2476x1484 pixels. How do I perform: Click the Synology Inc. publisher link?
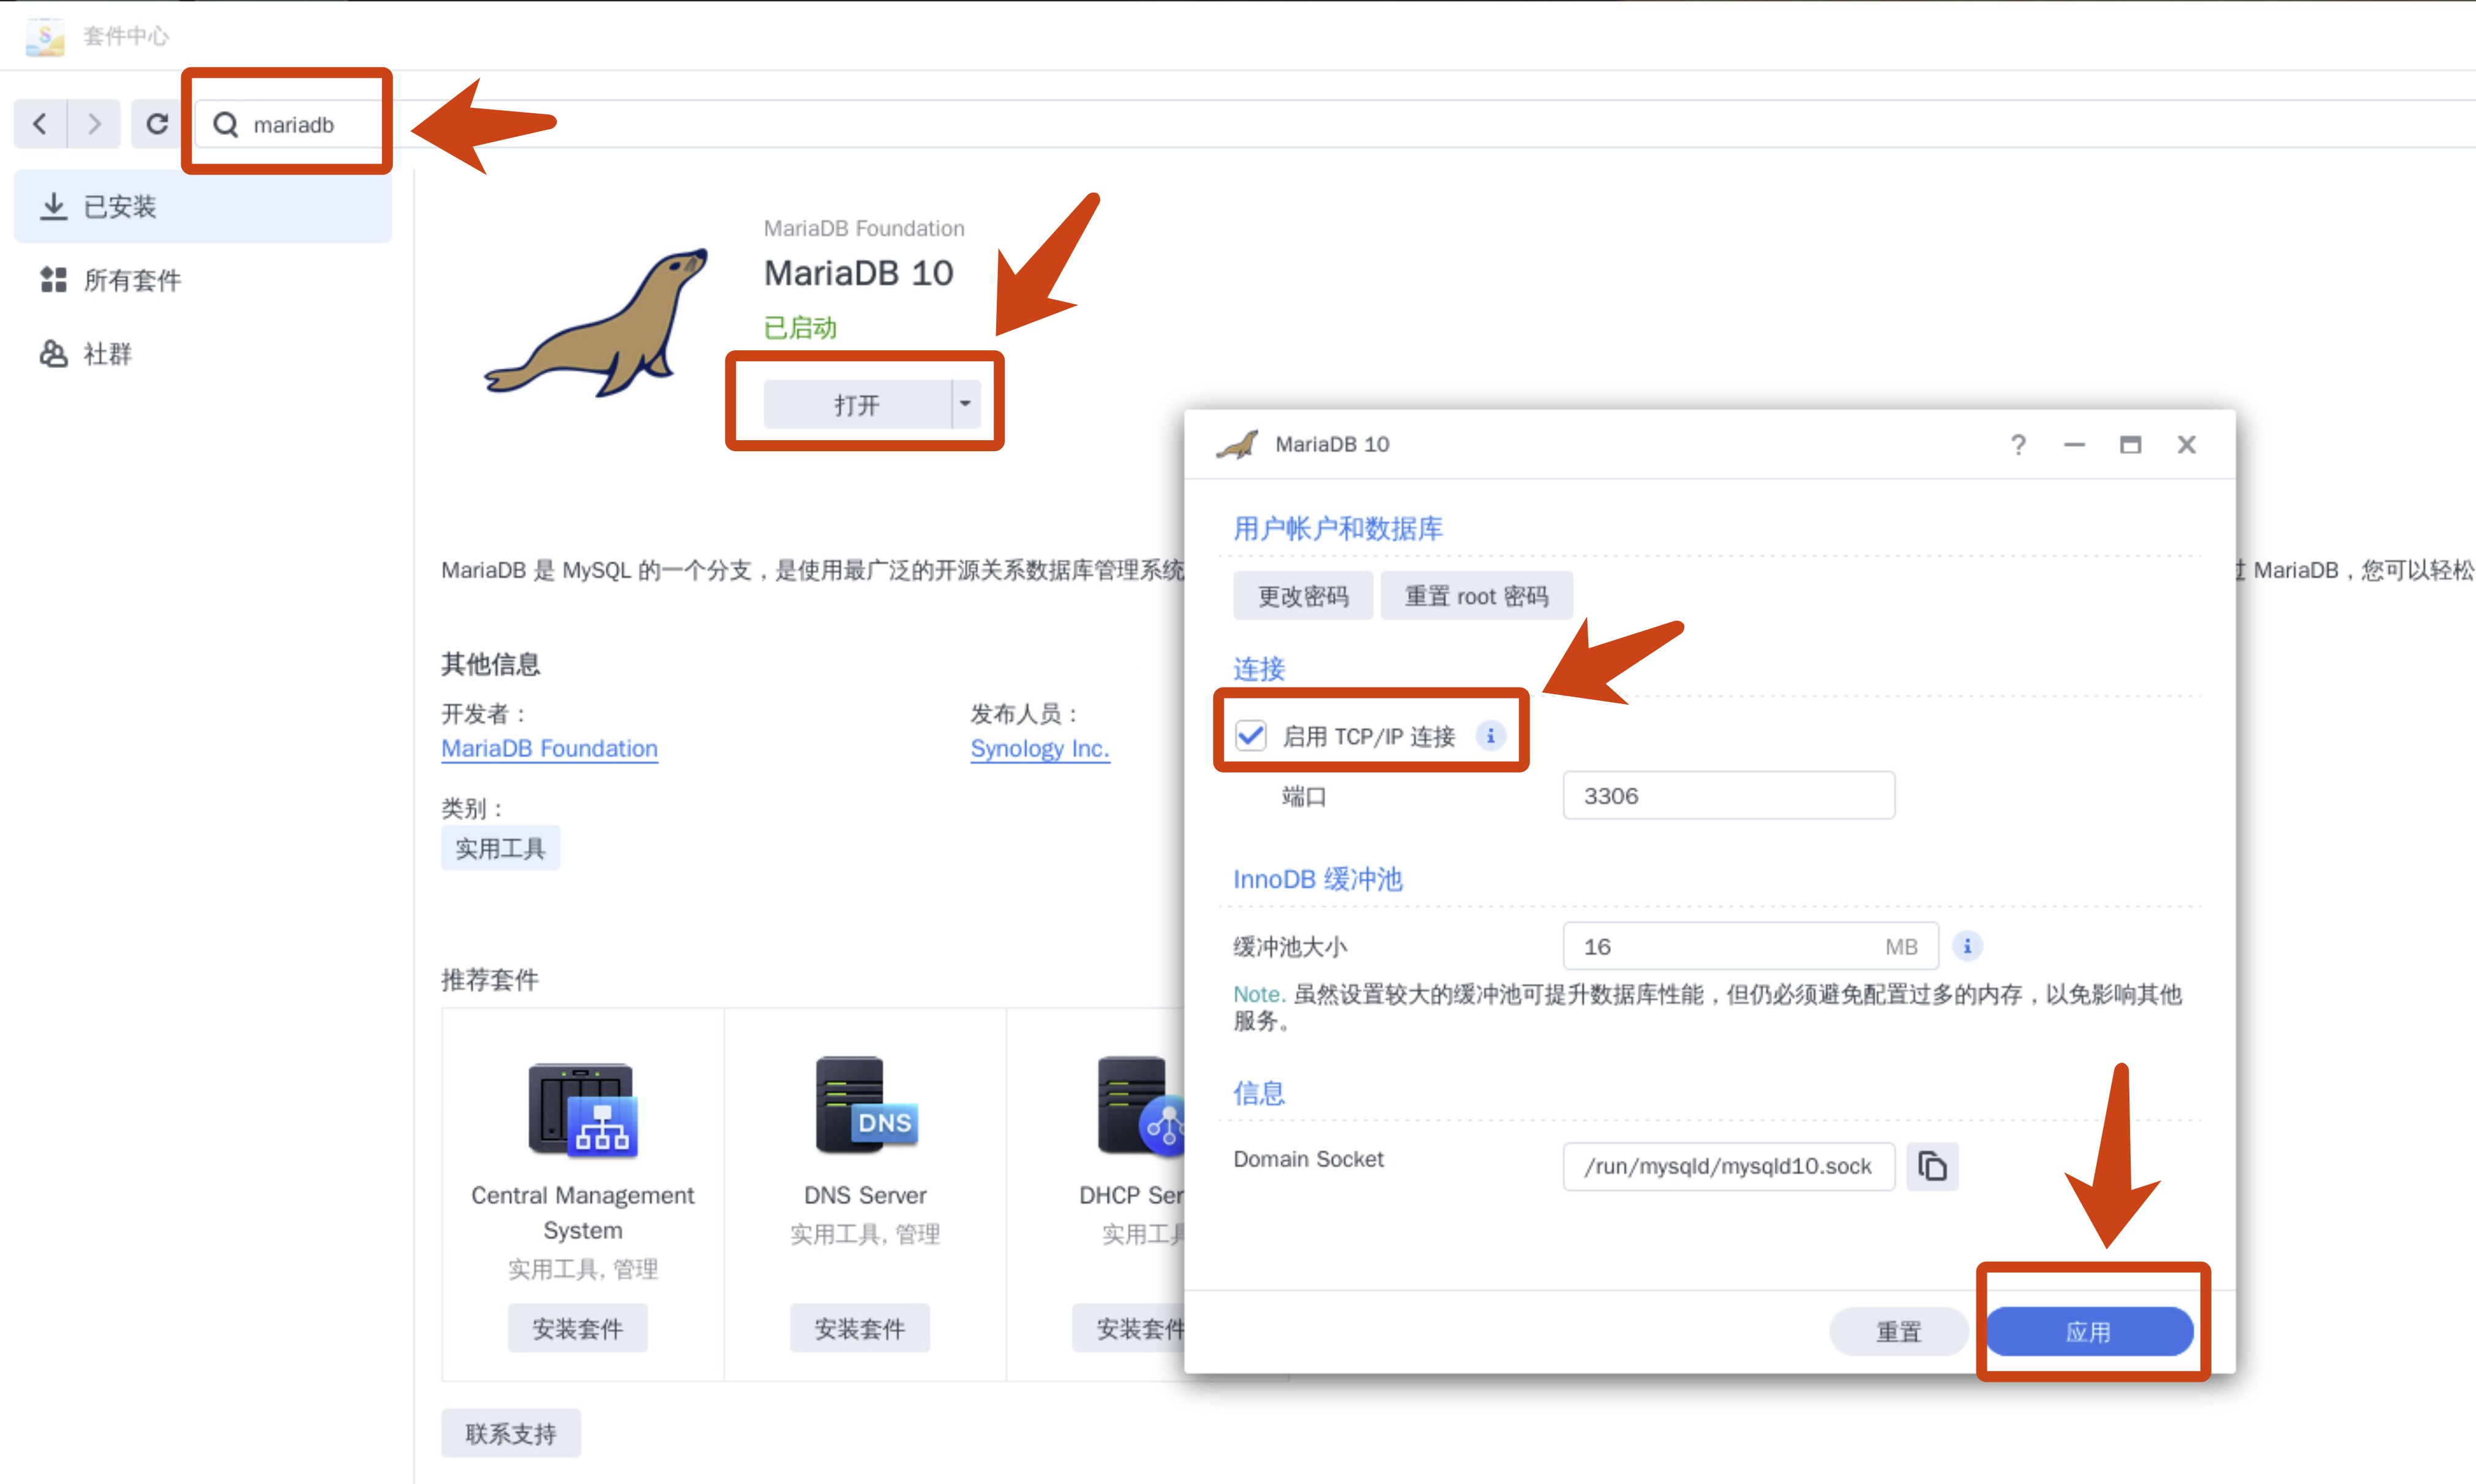click(x=1039, y=749)
